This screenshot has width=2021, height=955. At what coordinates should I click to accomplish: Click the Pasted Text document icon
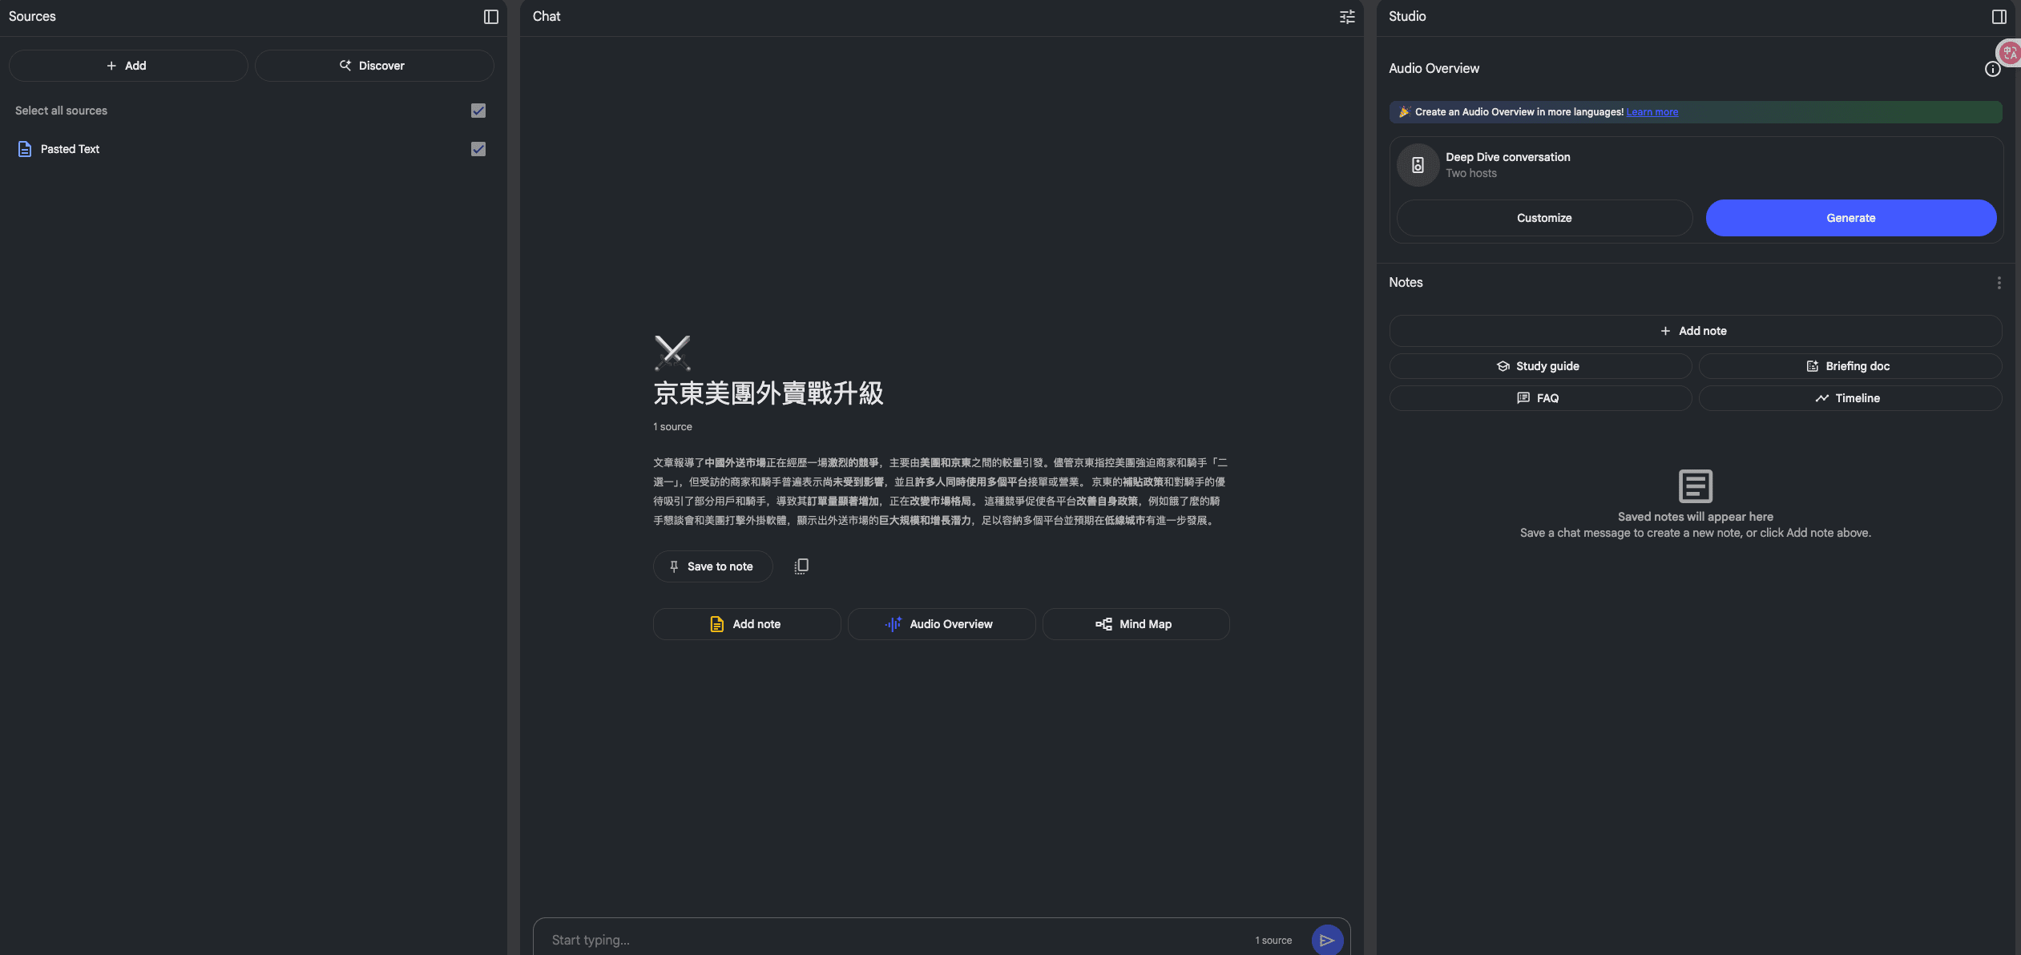[25, 149]
